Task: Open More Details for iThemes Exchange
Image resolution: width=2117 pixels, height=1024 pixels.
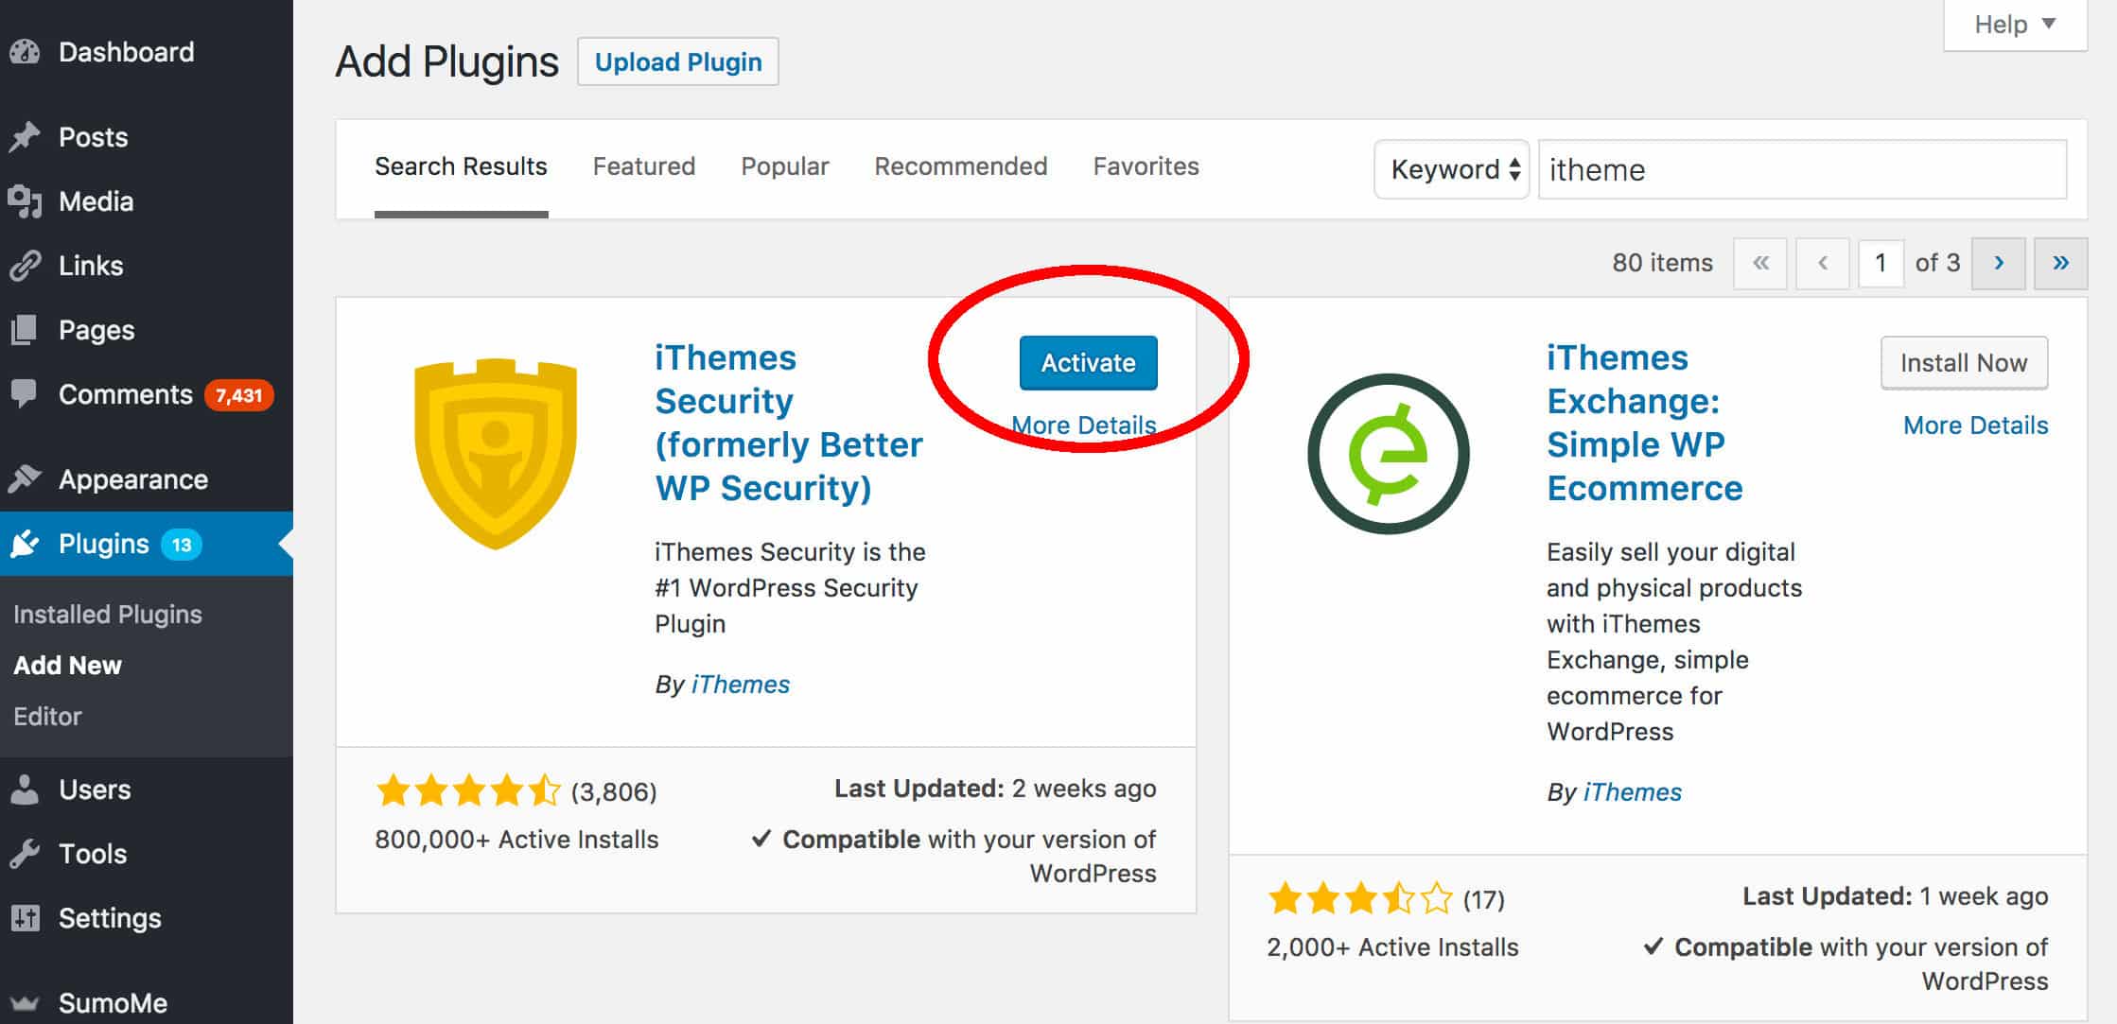Action: [1975, 425]
